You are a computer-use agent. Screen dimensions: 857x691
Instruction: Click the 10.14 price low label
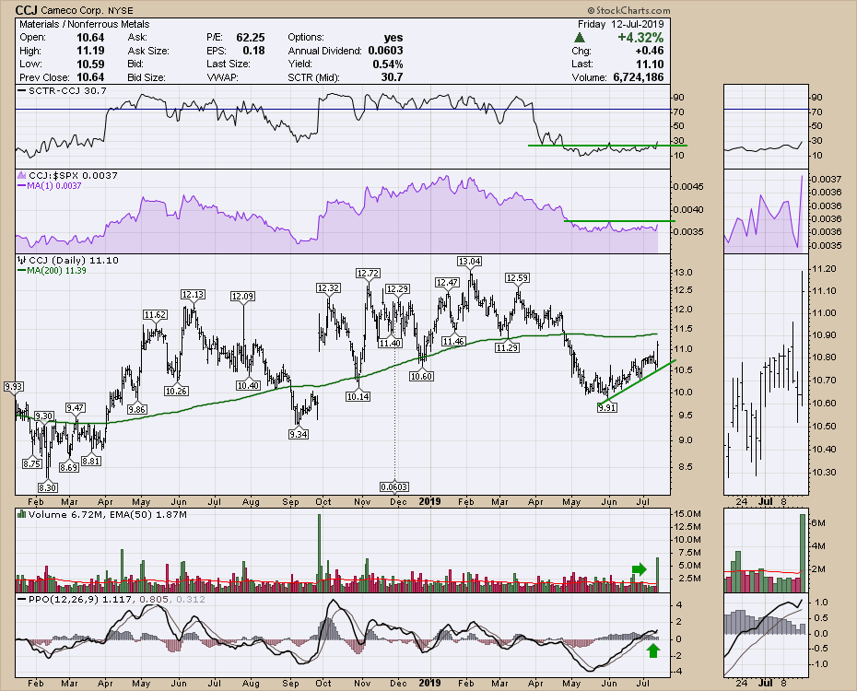(358, 396)
